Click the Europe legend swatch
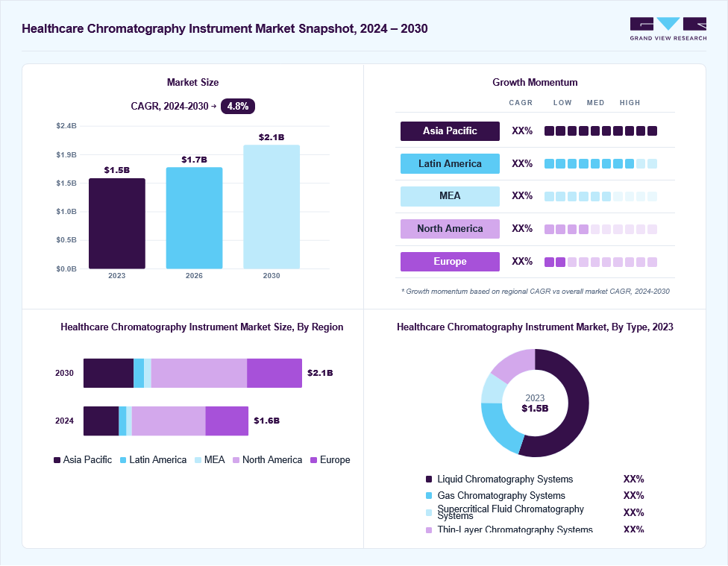The width and height of the screenshot is (728, 566). click(x=314, y=460)
